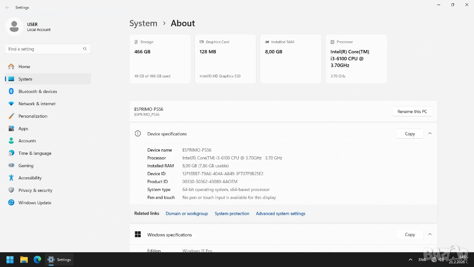Open Privacy & security shield icon
This screenshot has width=474, height=267.
point(11,190)
